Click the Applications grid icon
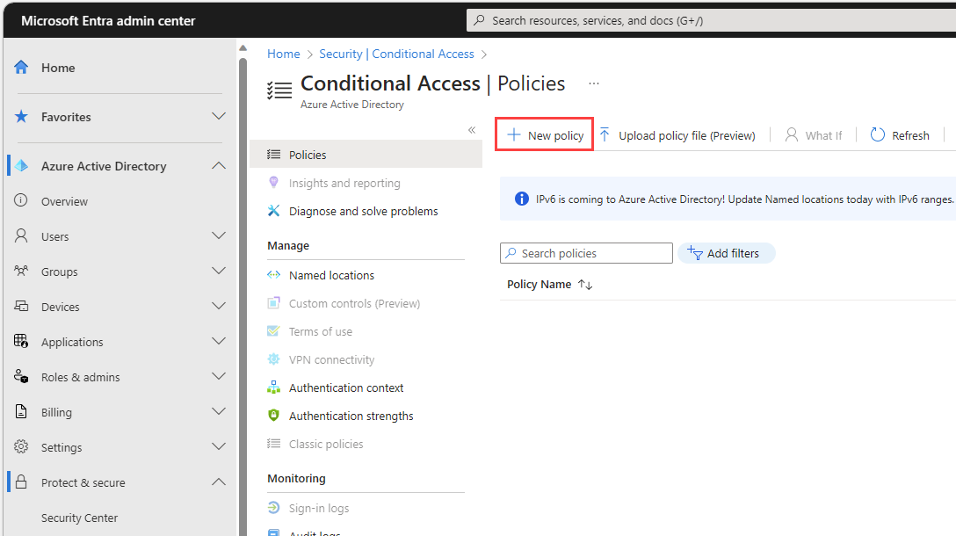The height and width of the screenshot is (536, 956). [21, 341]
